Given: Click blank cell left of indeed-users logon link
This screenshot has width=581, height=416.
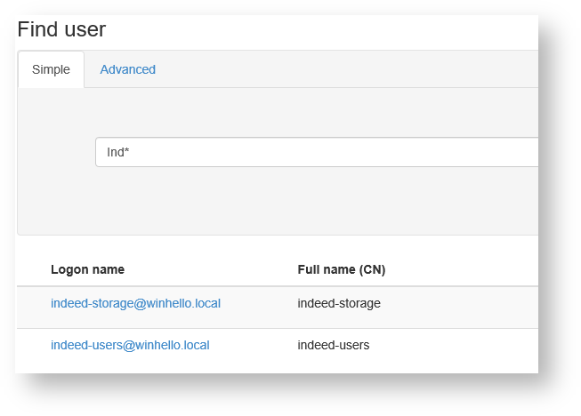Looking at the screenshot, I should click(x=33, y=345).
